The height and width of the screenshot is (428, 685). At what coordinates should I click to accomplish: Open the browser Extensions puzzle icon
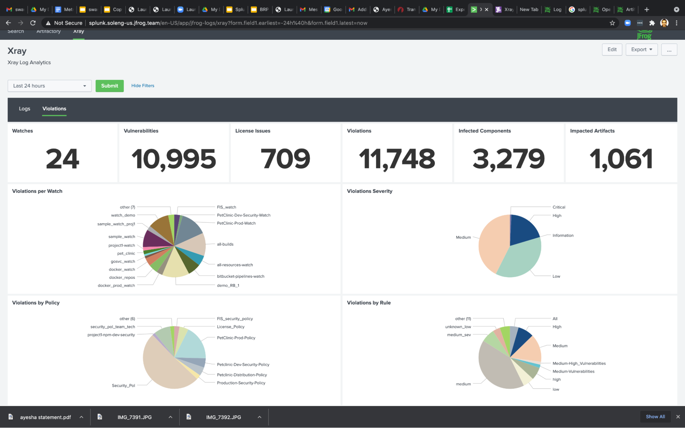point(652,23)
